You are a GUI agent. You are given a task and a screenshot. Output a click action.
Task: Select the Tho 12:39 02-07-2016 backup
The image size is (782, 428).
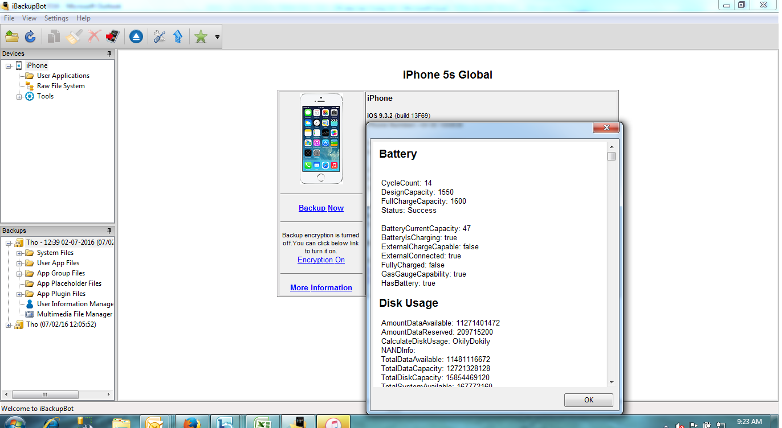(x=70, y=242)
